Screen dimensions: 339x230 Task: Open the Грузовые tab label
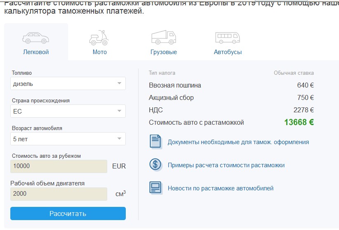click(163, 52)
